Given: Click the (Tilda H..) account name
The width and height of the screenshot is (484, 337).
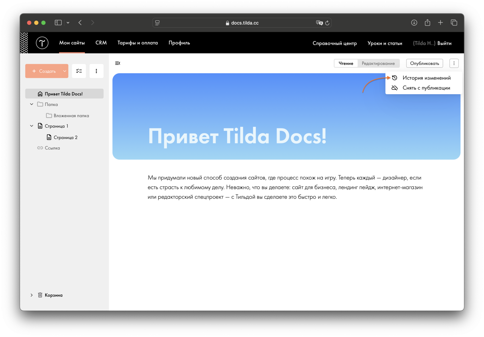Looking at the screenshot, I should tap(424, 43).
